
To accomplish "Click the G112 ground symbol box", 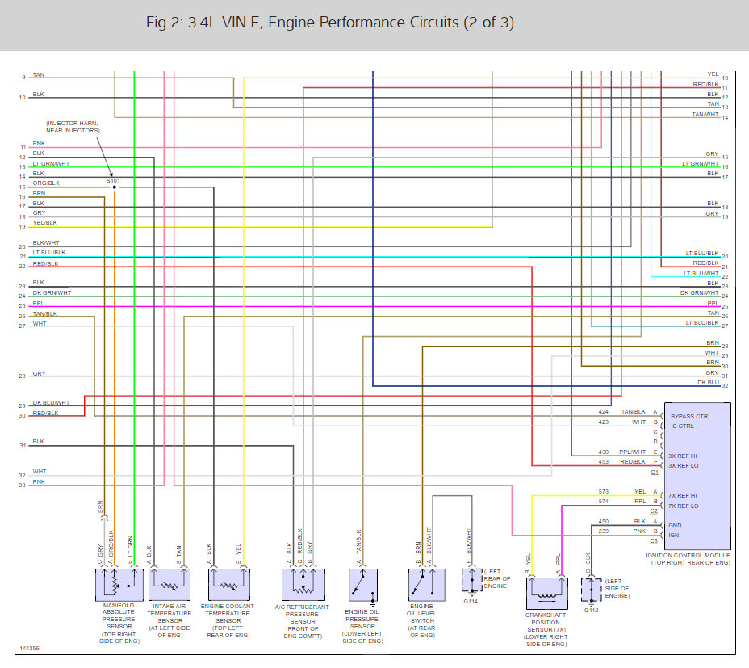I will coord(592,590).
